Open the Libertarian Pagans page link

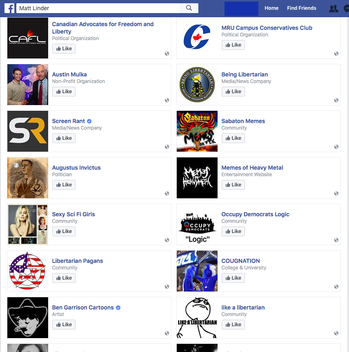(x=77, y=261)
